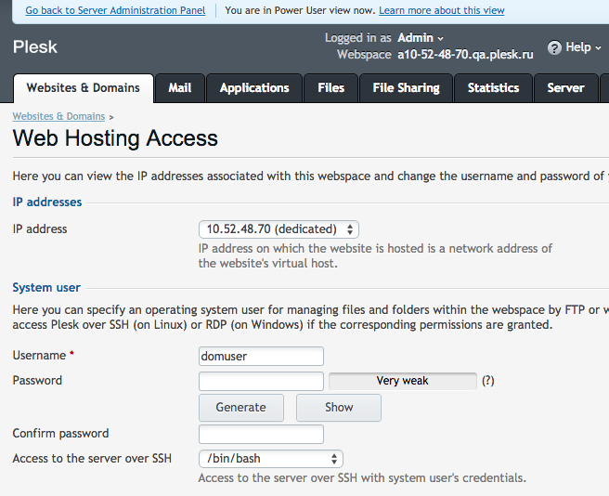
Task: Click the System user section heading
Action: tap(46, 288)
